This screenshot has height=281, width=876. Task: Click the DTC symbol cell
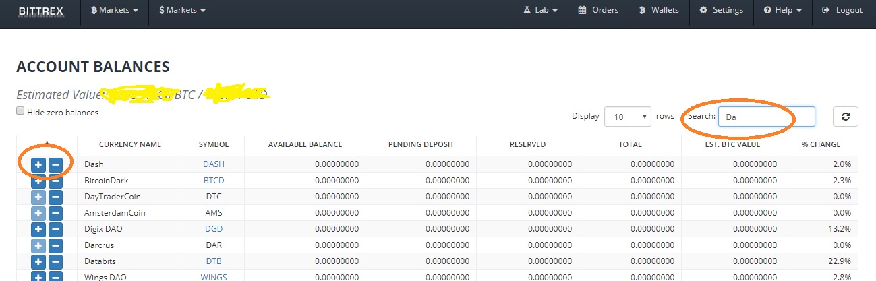point(214,196)
